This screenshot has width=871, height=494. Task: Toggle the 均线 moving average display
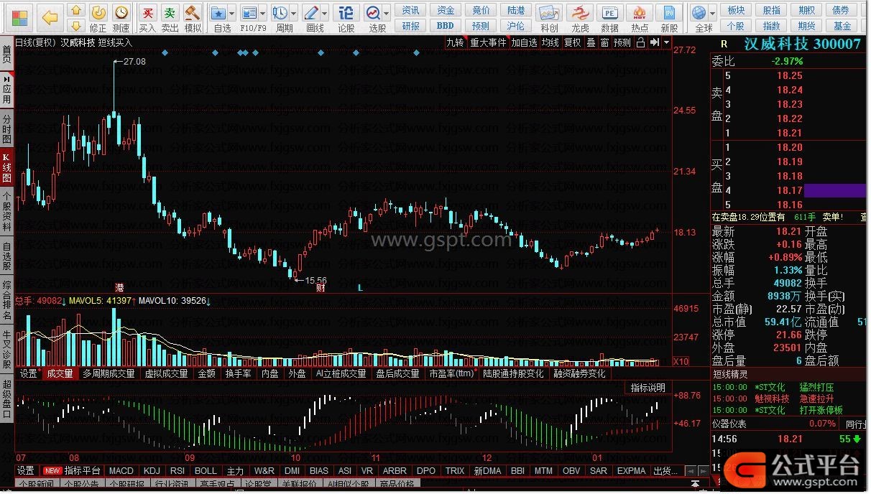pos(550,42)
